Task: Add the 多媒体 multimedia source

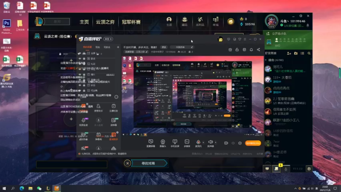Action: 187,143
